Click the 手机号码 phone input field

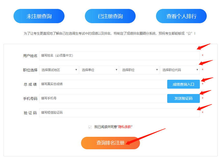[102, 98]
